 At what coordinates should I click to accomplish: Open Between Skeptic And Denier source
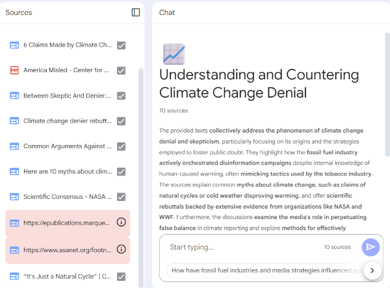(67, 96)
